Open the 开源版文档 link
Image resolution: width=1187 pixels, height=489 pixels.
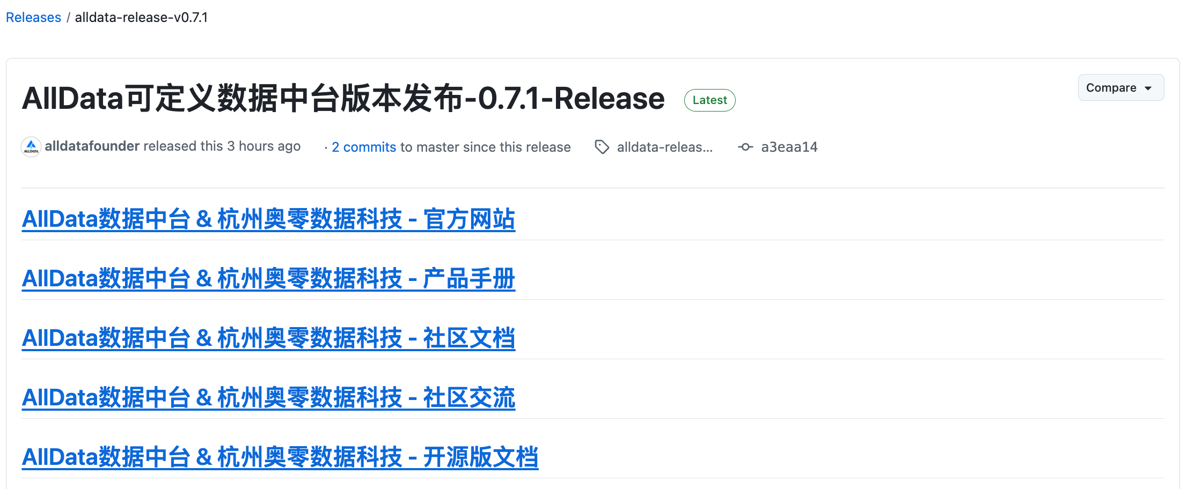pos(280,457)
